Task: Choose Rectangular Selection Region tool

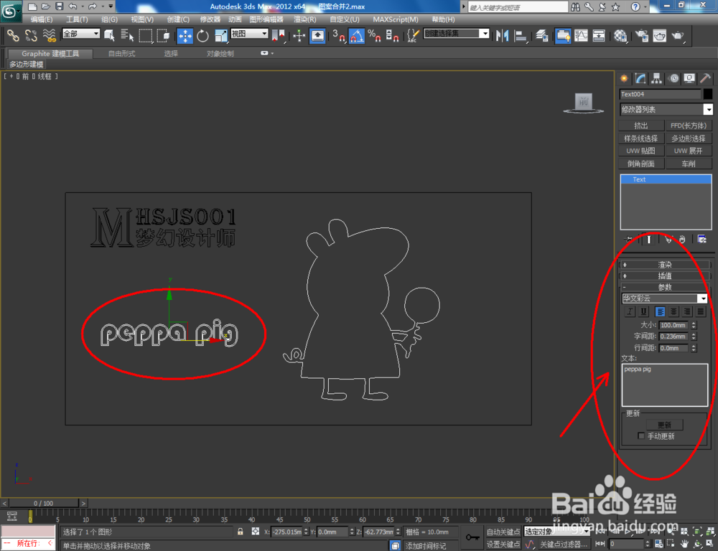Action: 145,35
